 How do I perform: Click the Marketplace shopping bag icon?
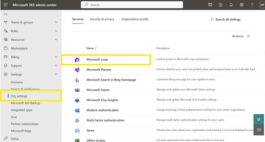click(x=6, y=48)
